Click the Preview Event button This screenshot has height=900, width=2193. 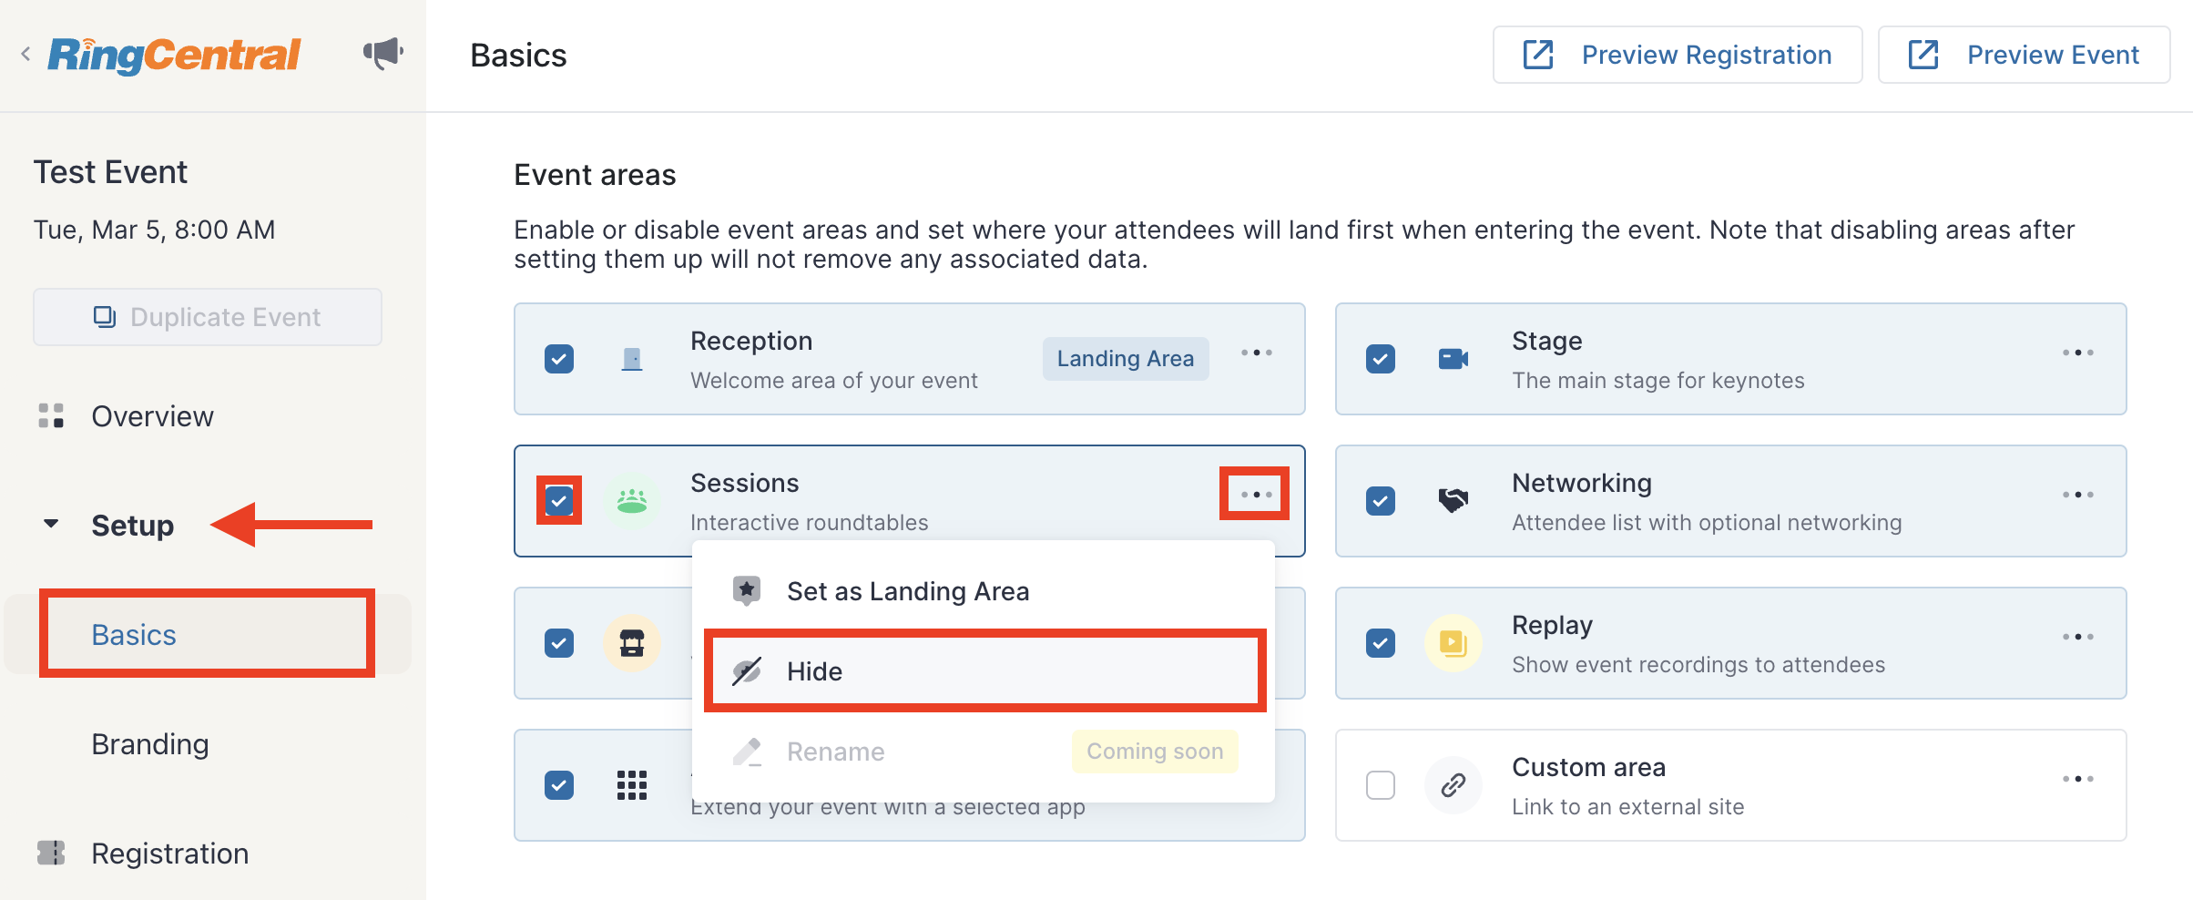pos(2024,55)
